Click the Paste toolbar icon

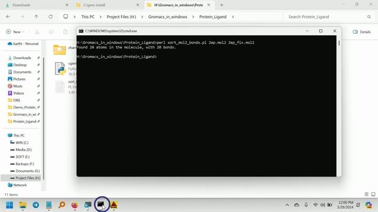[66, 32]
